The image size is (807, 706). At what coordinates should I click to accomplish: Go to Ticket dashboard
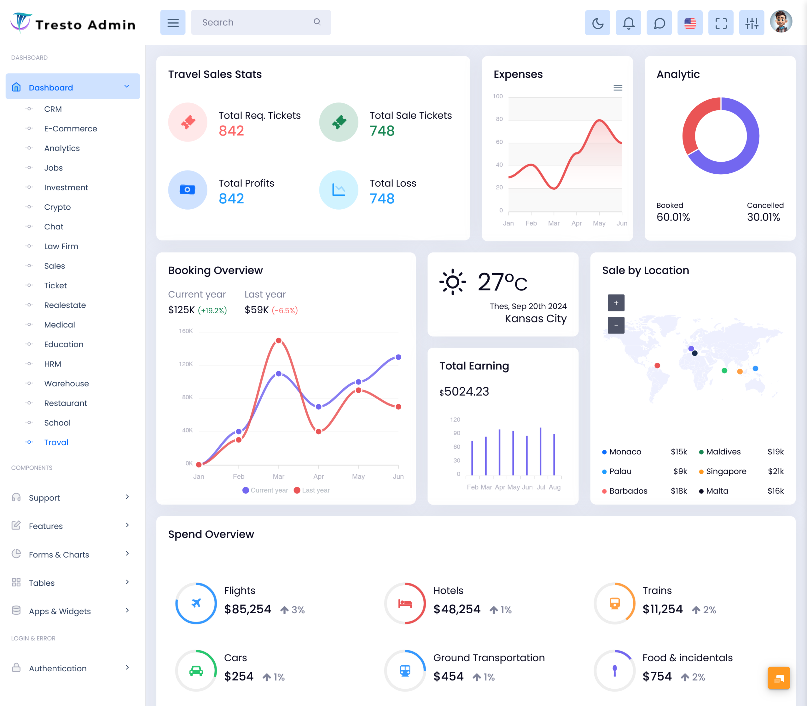(x=55, y=286)
